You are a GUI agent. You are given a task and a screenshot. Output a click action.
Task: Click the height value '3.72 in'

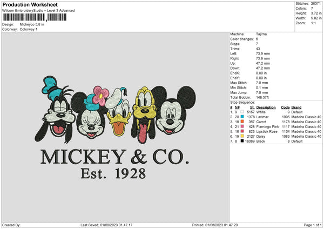coord(316,13)
